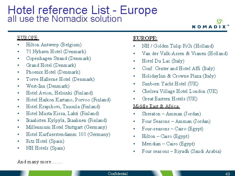
Task: Select left column 'EUROPE:' heading
Action: point(28,38)
